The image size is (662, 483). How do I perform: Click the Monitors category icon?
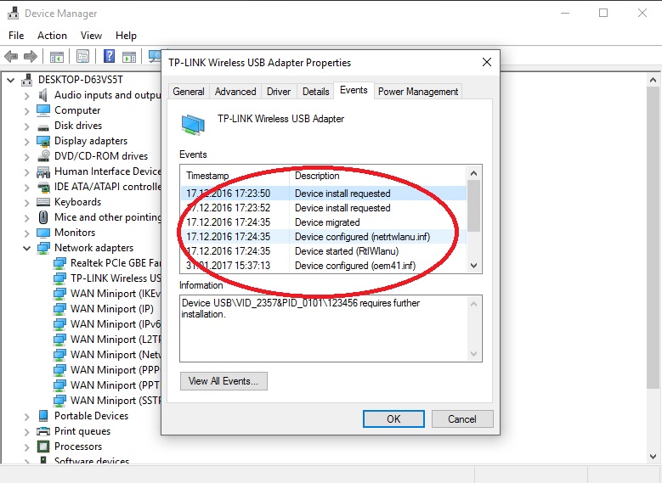pyautogui.click(x=43, y=233)
